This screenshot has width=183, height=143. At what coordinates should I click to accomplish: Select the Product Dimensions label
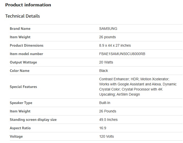pos(26,45)
